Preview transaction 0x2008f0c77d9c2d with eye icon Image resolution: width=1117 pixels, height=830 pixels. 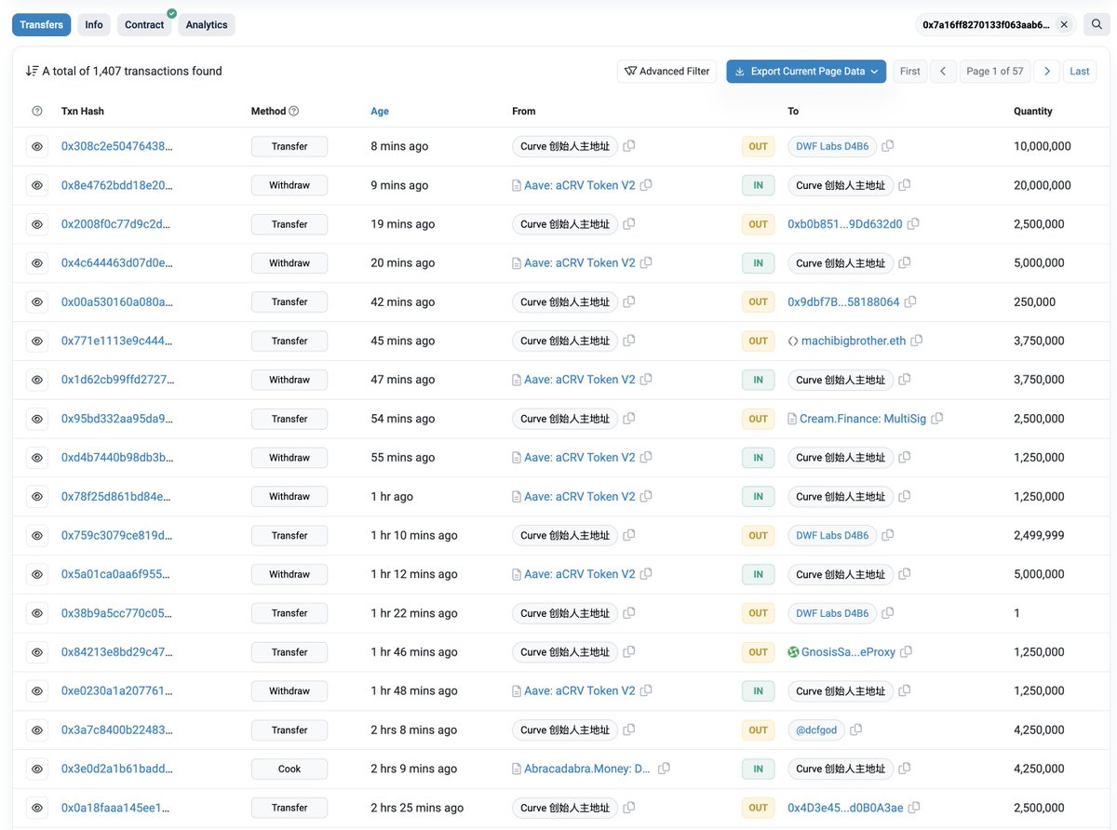tap(37, 224)
